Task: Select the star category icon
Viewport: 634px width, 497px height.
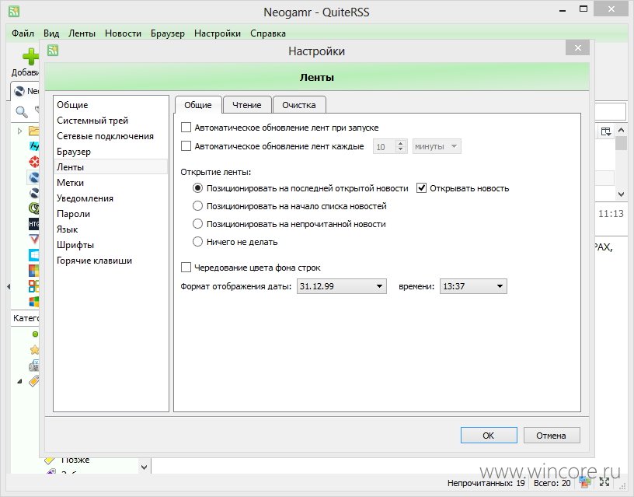Action: click(x=35, y=350)
